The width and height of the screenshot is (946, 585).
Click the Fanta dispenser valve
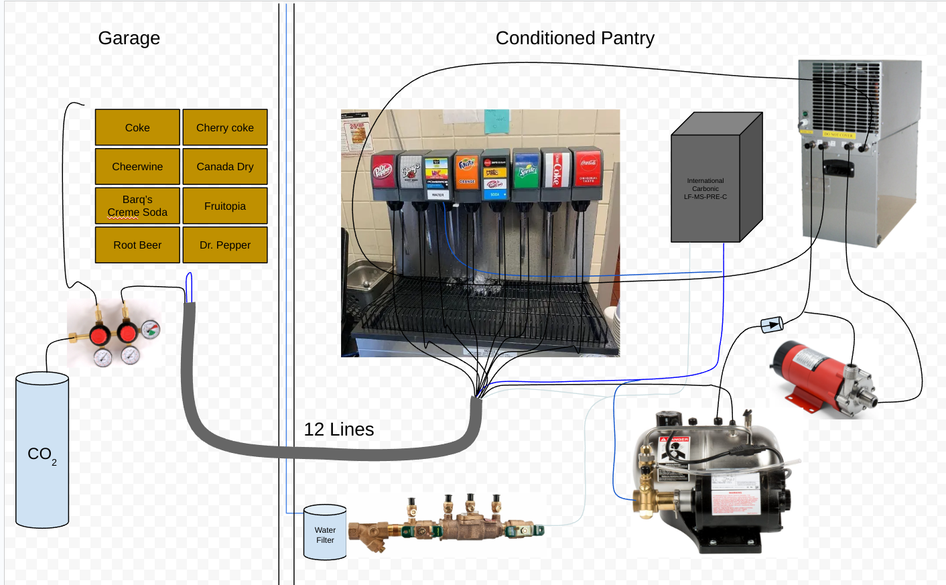click(467, 176)
